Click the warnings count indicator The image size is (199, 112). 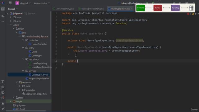(x=194, y=14)
